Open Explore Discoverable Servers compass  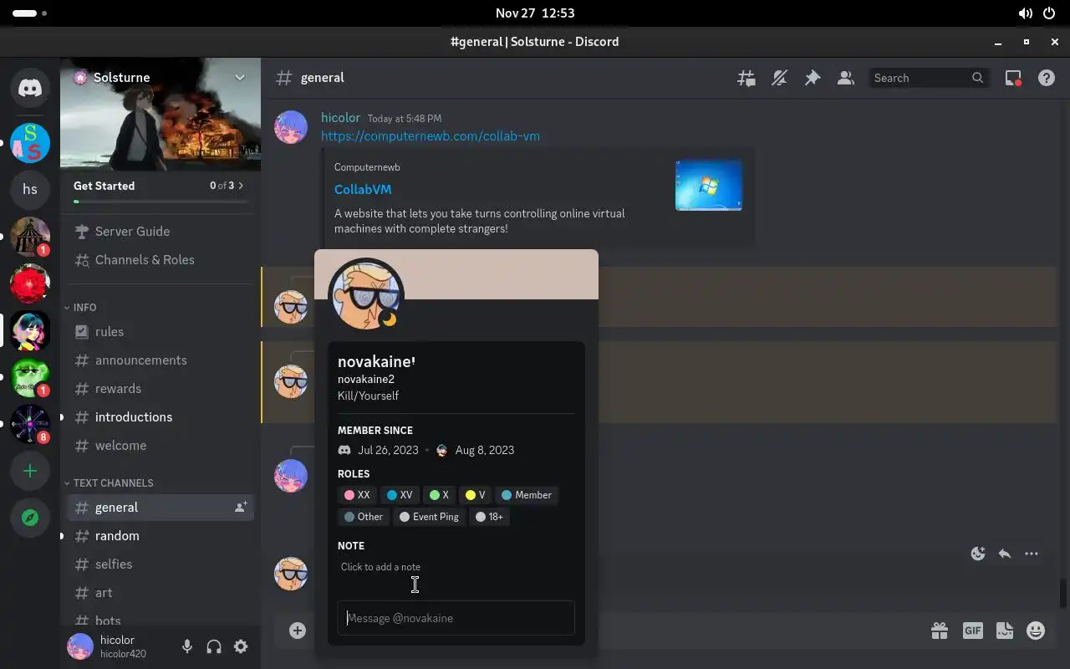(x=30, y=518)
